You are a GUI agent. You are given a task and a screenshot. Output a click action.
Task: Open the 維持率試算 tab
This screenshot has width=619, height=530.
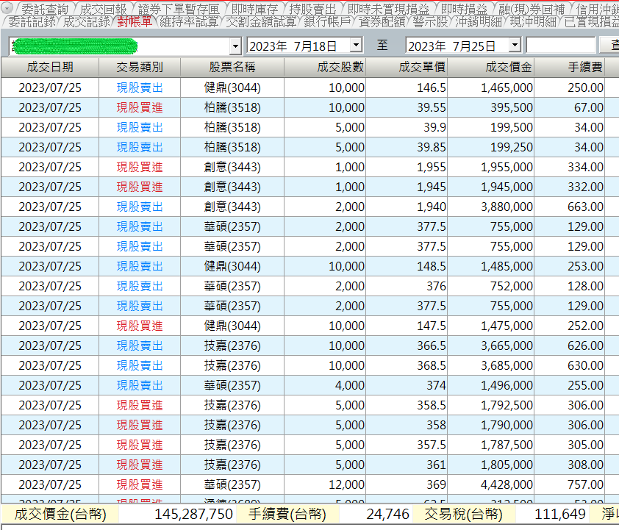coord(188,22)
